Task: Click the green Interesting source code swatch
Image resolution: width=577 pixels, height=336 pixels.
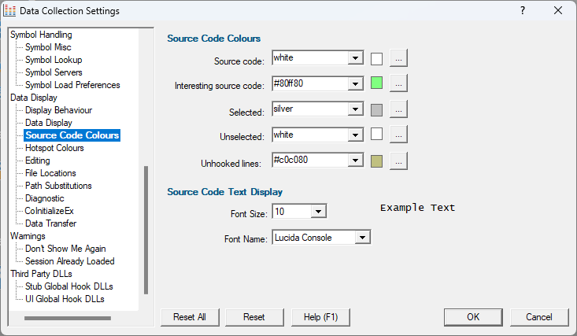Action: click(376, 83)
